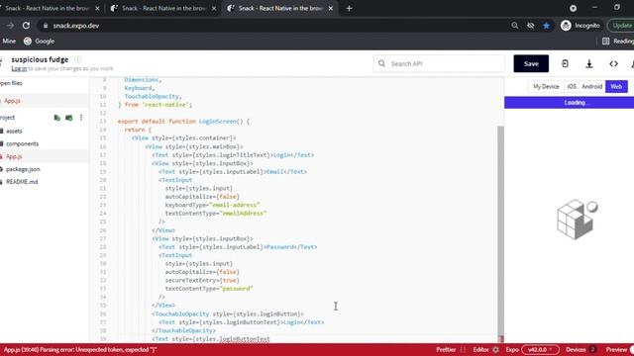Click the Log in link
This screenshot has height=356, width=634.
(x=19, y=68)
